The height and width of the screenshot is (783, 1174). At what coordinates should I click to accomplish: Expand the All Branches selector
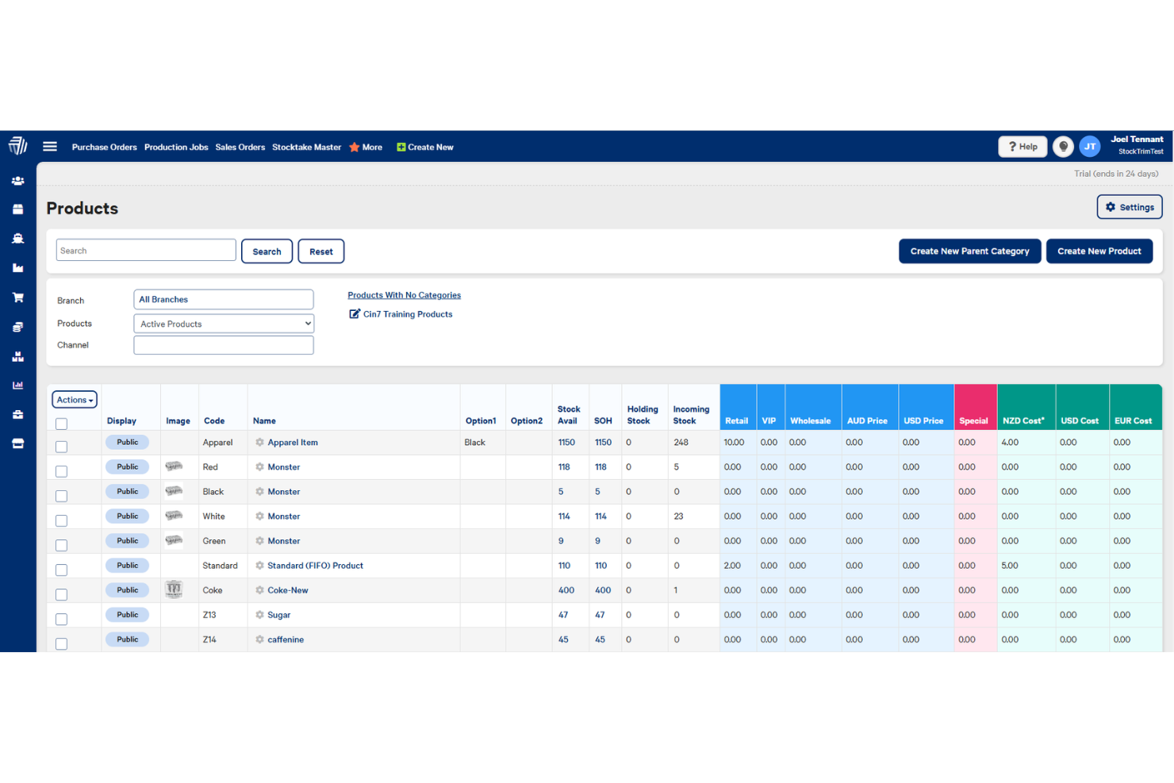[x=223, y=299]
